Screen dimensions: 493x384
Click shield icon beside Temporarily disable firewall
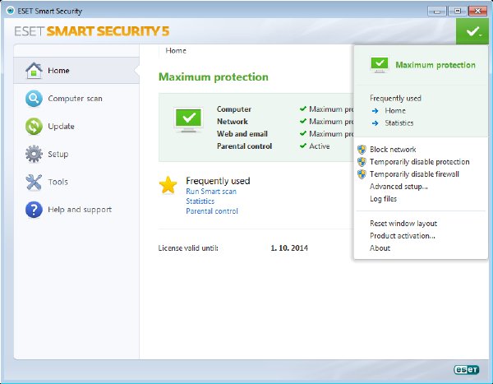(362, 174)
